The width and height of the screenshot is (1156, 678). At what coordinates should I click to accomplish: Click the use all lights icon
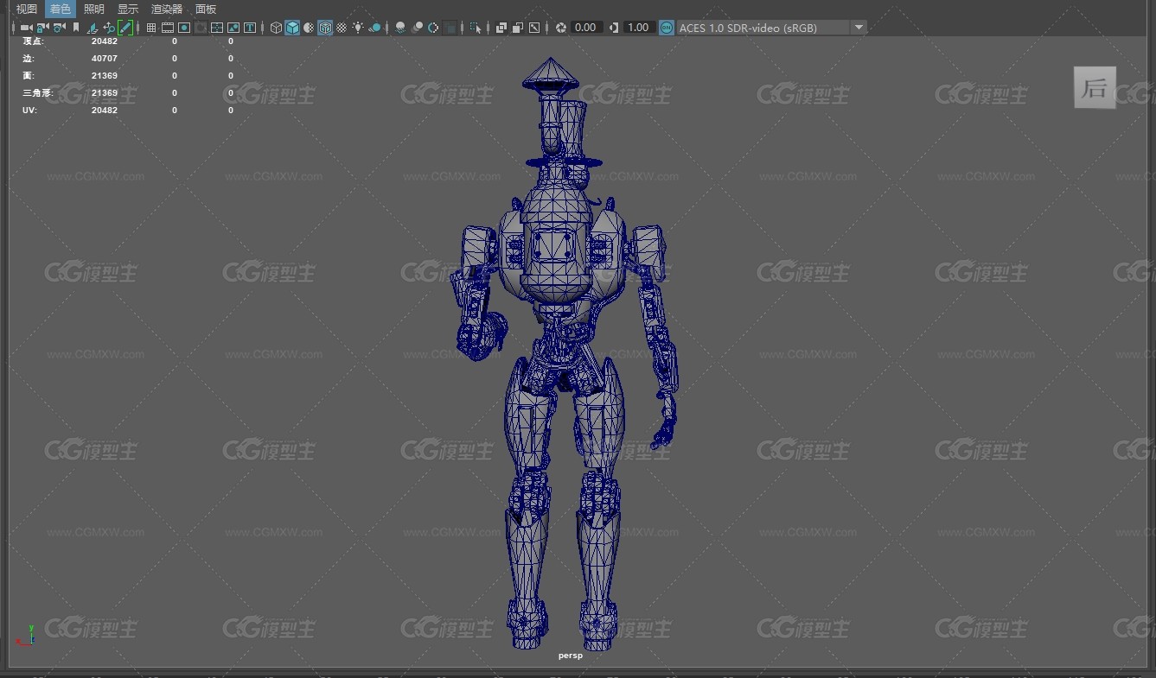click(358, 28)
